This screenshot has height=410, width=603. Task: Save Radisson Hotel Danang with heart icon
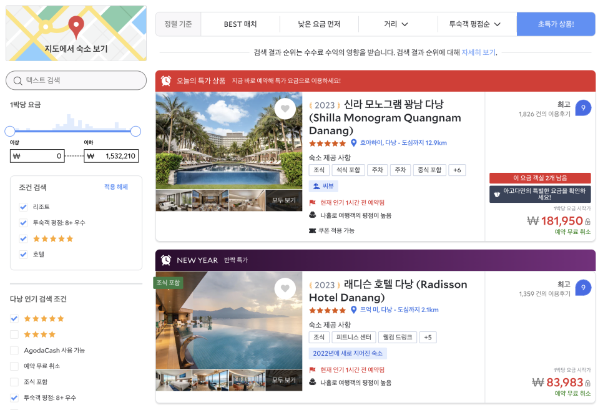click(x=285, y=288)
